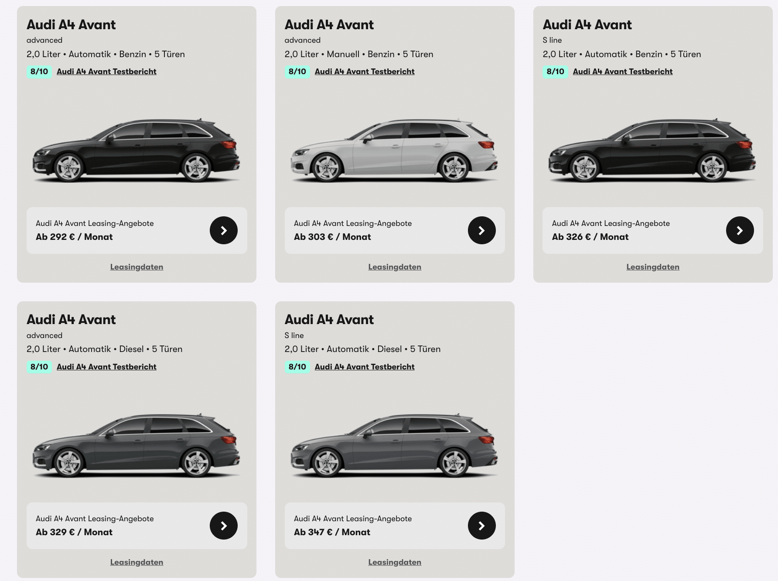Show Leasingdaten for the 303 € offer
Screen dimensions: 778x581
[x=395, y=267]
